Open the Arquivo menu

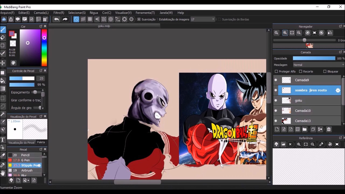tap(7, 13)
